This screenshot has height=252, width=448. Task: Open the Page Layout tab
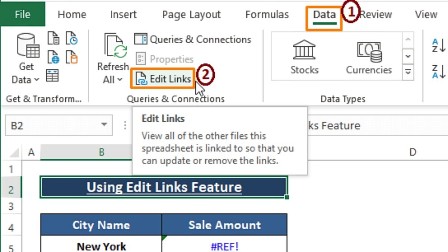click(192, 15)
